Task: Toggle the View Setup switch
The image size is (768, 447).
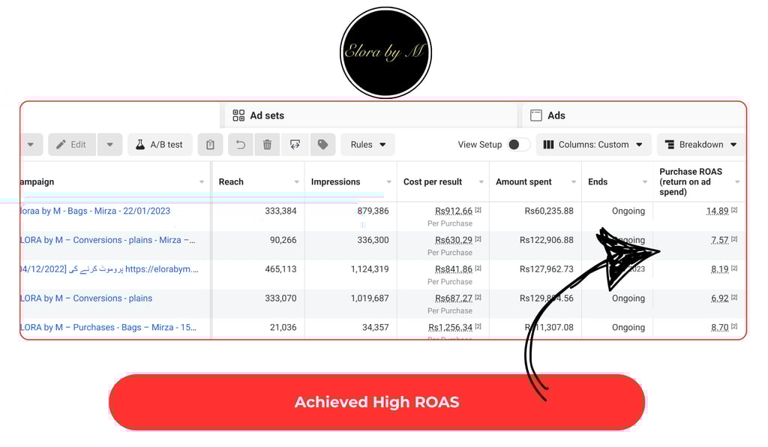Action: click(x=519, y=145)
